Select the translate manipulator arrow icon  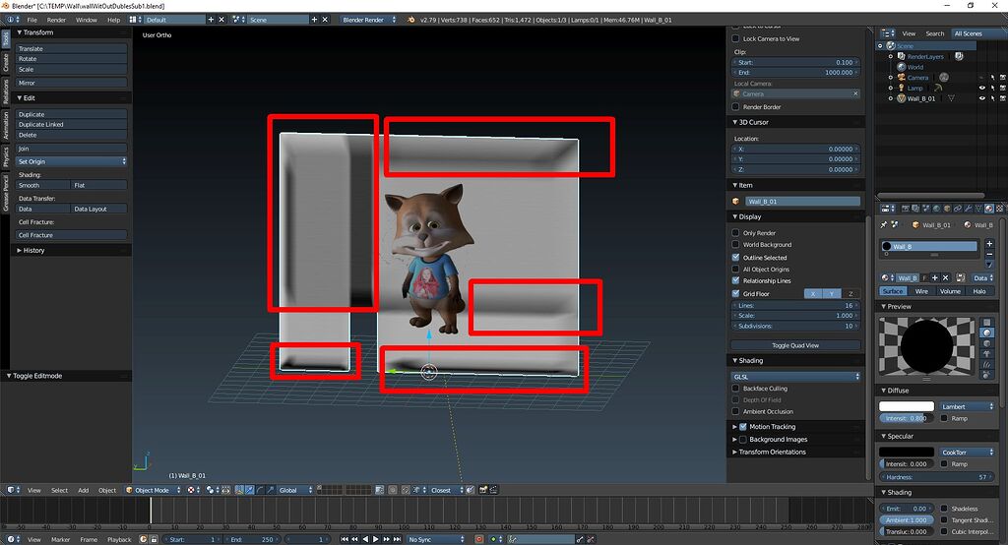[x=249, y=490]
